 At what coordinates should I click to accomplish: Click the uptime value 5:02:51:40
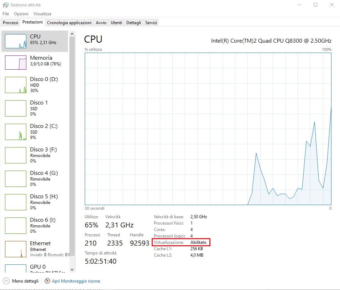coord(101,261)
